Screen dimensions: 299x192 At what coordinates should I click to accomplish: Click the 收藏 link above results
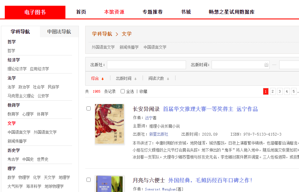(143, 91)
